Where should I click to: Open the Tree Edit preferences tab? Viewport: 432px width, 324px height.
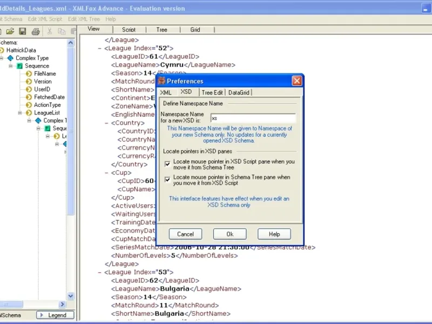point(212,92)
